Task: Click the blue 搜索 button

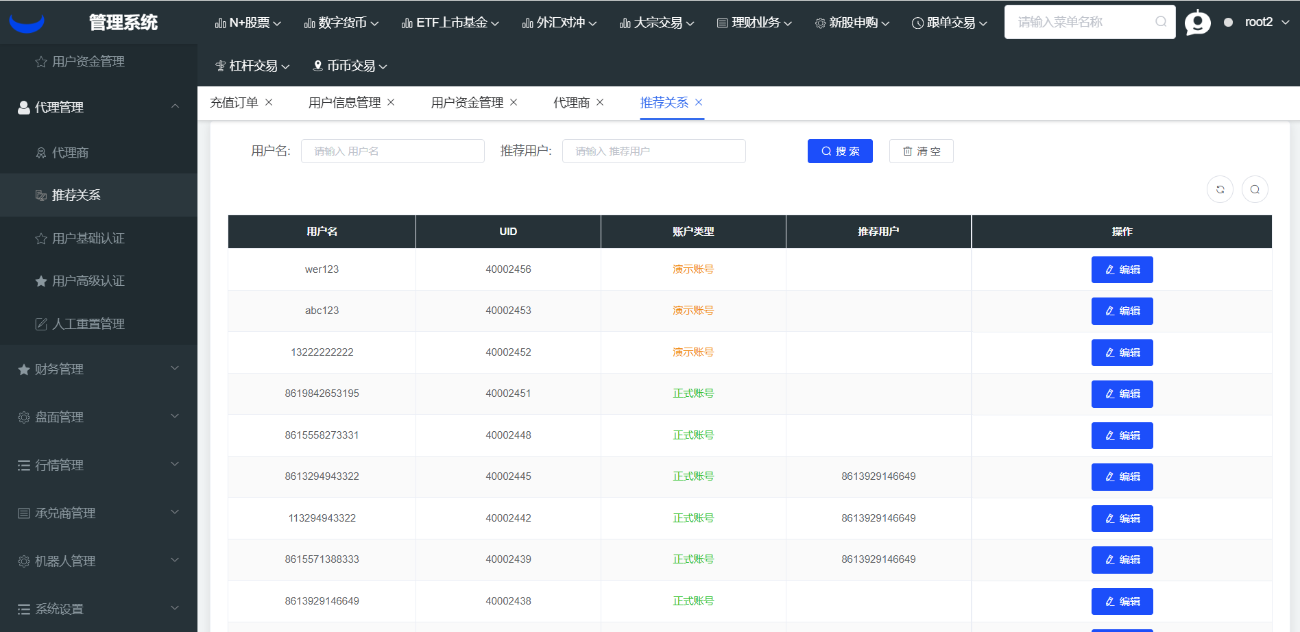Action: tap(840, 151)
